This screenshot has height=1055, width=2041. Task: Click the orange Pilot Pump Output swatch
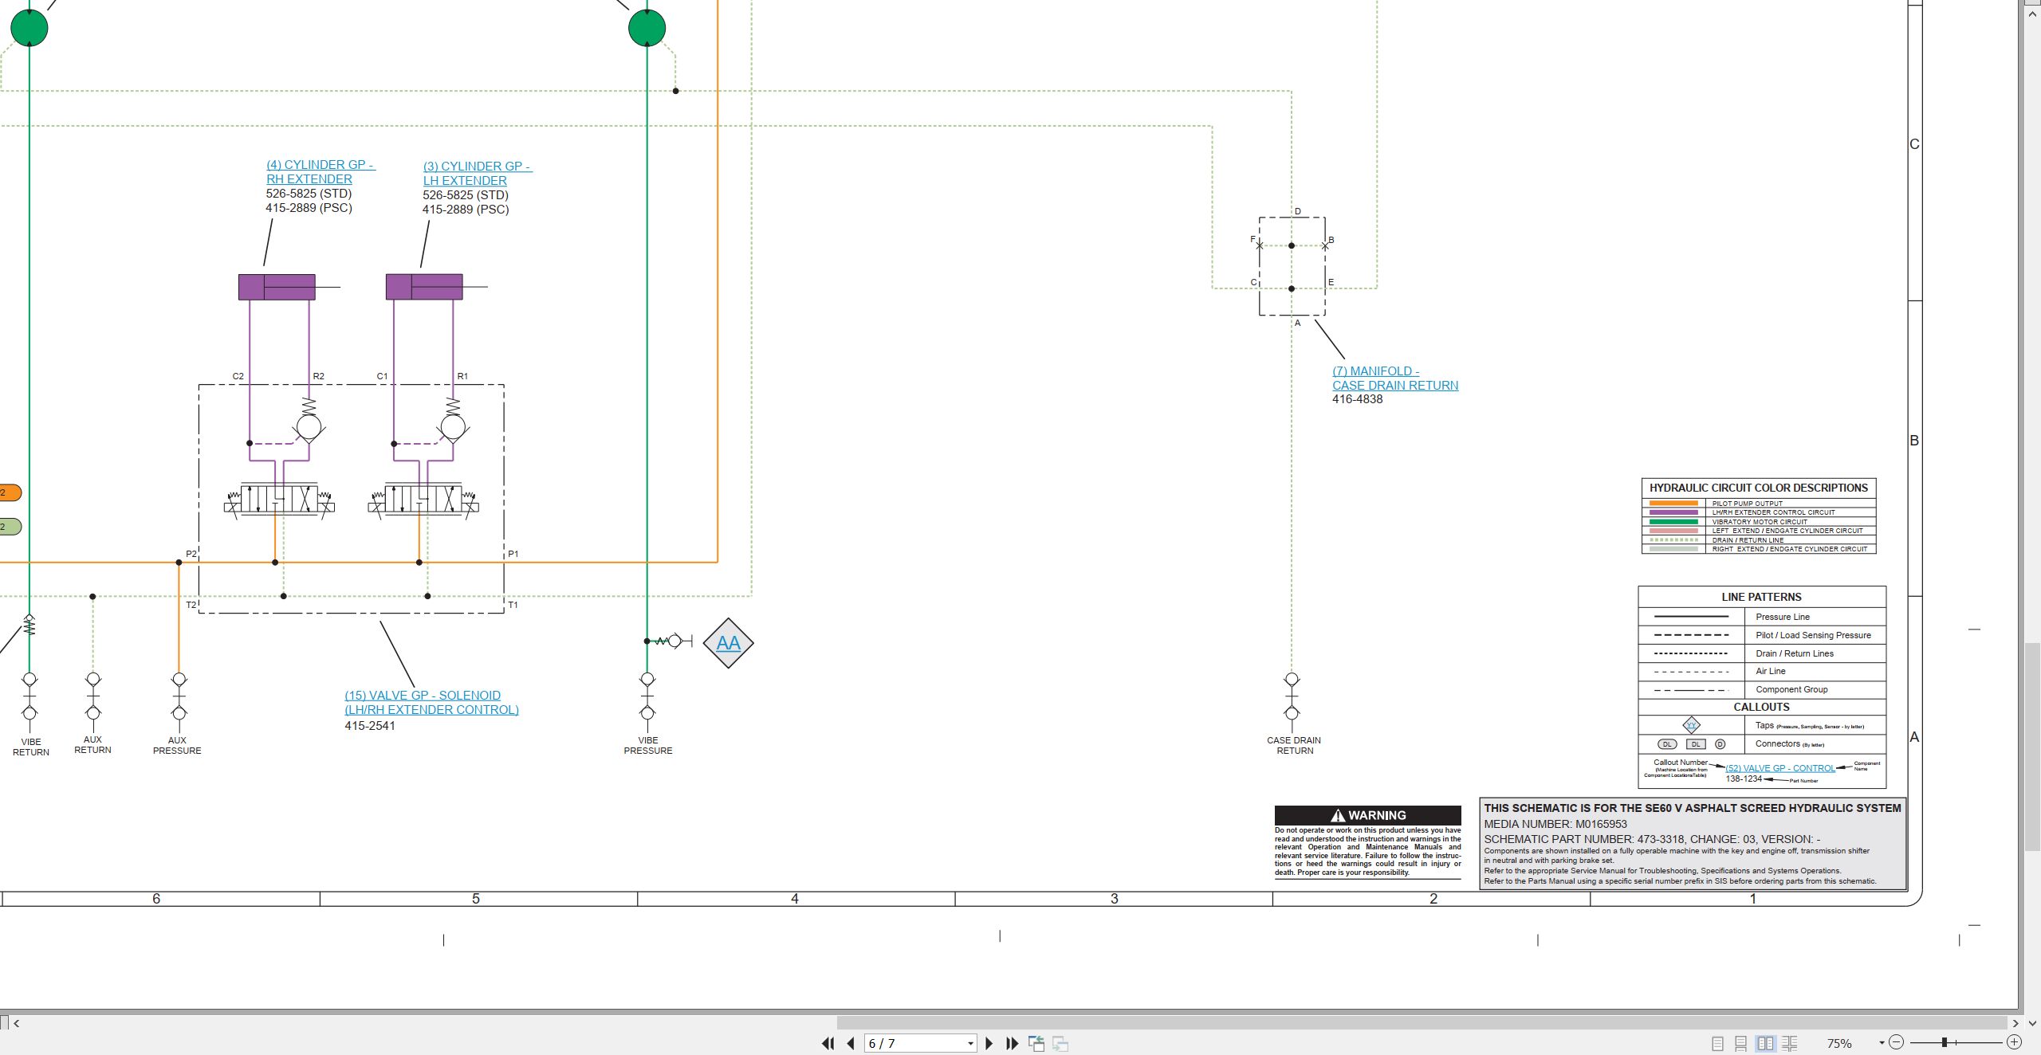1673,504
